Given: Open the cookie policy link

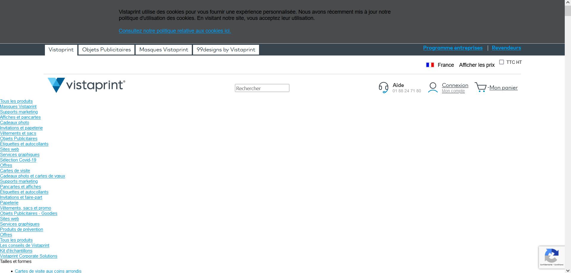Looking at the screenshot, I should point(175,31).
